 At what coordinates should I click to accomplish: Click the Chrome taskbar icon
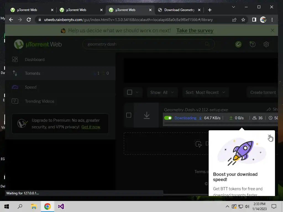pos(47,206)
